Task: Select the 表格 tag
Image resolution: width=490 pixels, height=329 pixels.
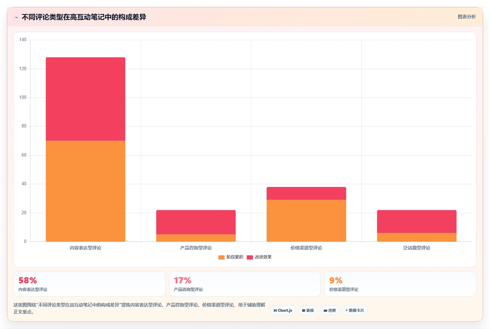Action: pyautogui.click(x=308, y=310)
